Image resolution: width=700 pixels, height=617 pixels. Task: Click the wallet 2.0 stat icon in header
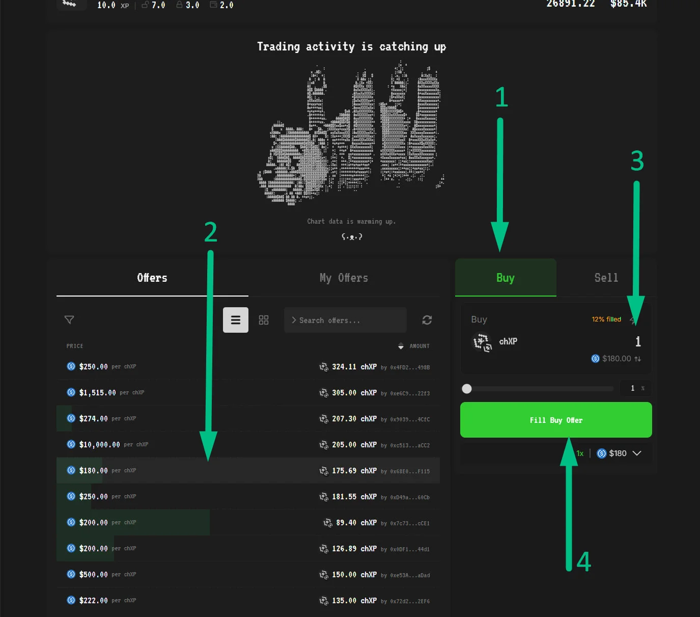pos(213,5)
